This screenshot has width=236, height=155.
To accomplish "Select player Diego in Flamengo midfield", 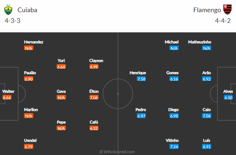I will click(173, 110).
